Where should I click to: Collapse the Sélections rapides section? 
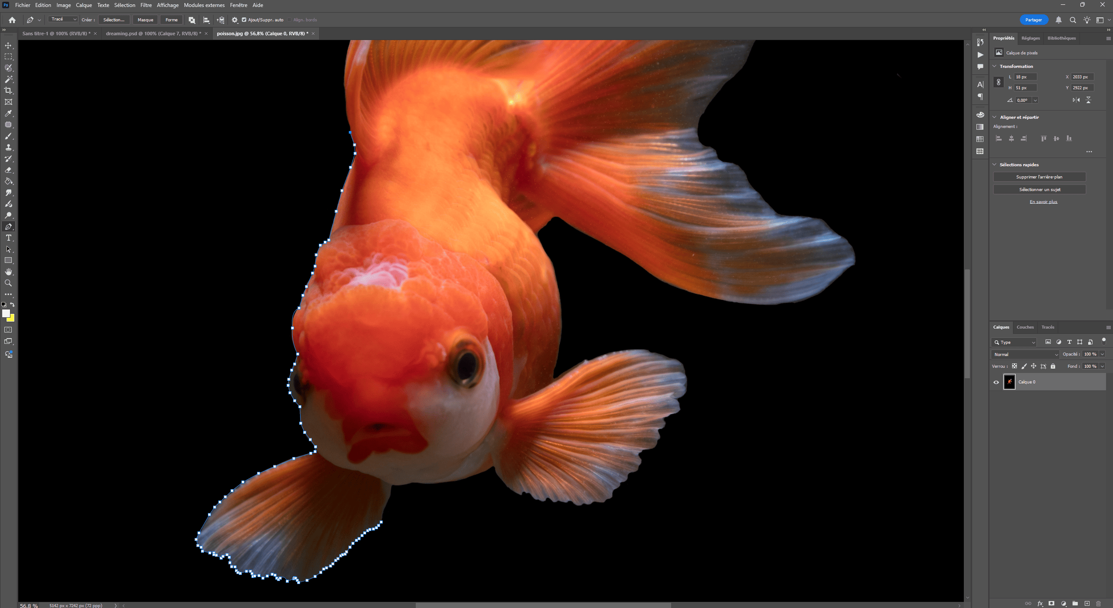(x=995, y=165)
